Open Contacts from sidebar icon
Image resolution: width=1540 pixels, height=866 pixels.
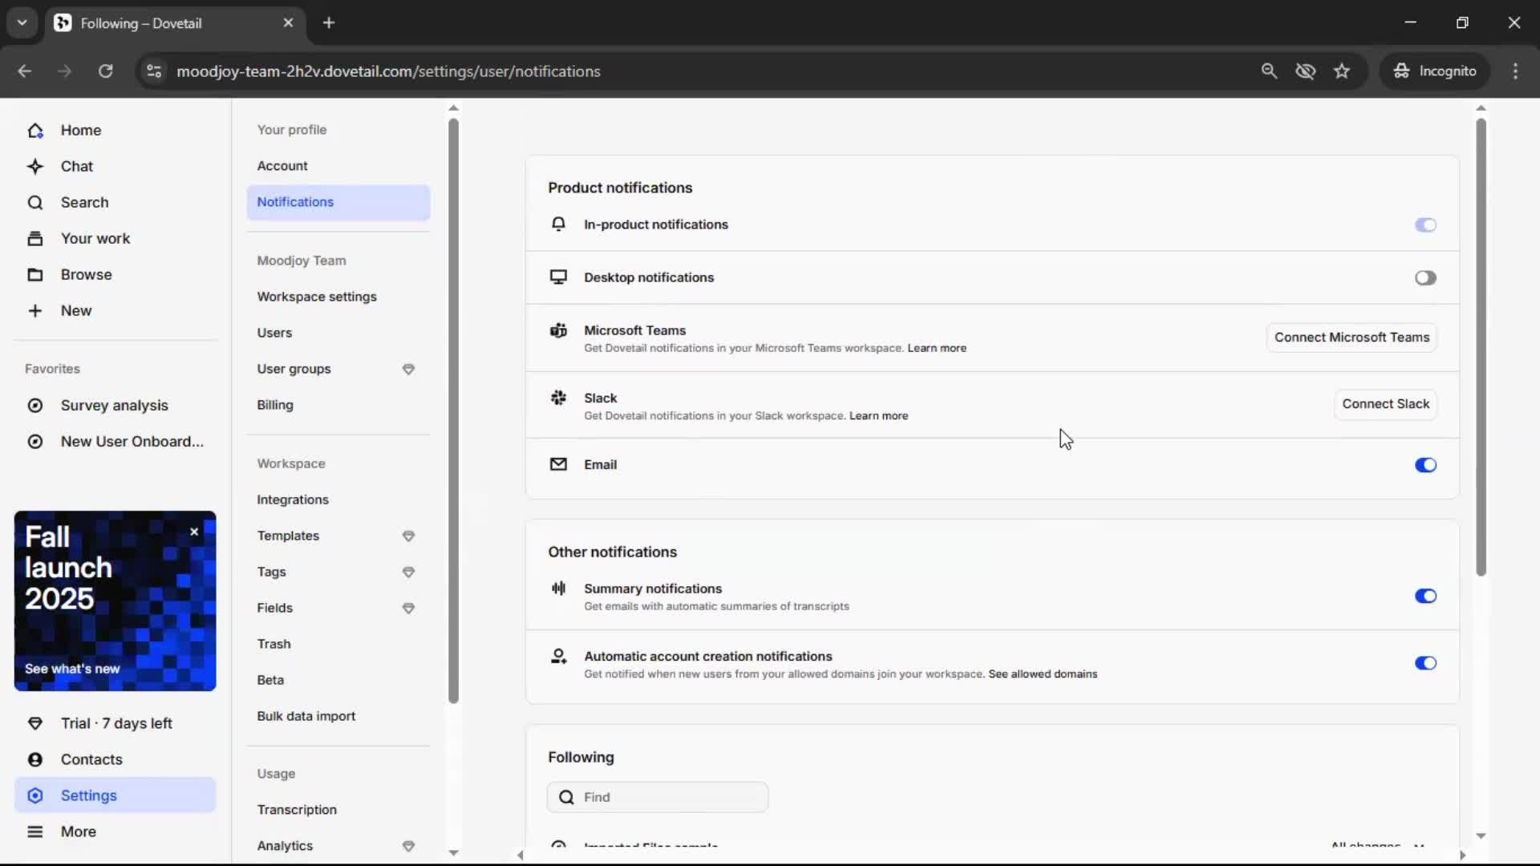click(35, 759)
